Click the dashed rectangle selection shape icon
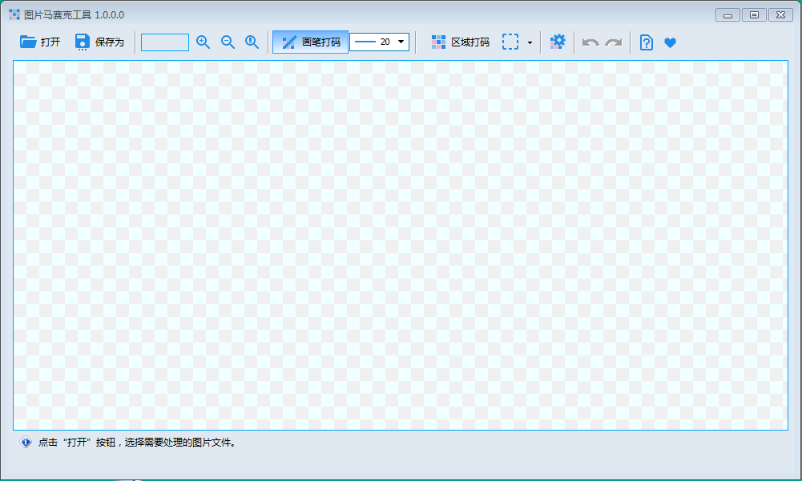Viewport: 802px width, 481px height. click(x=510, y=42)
